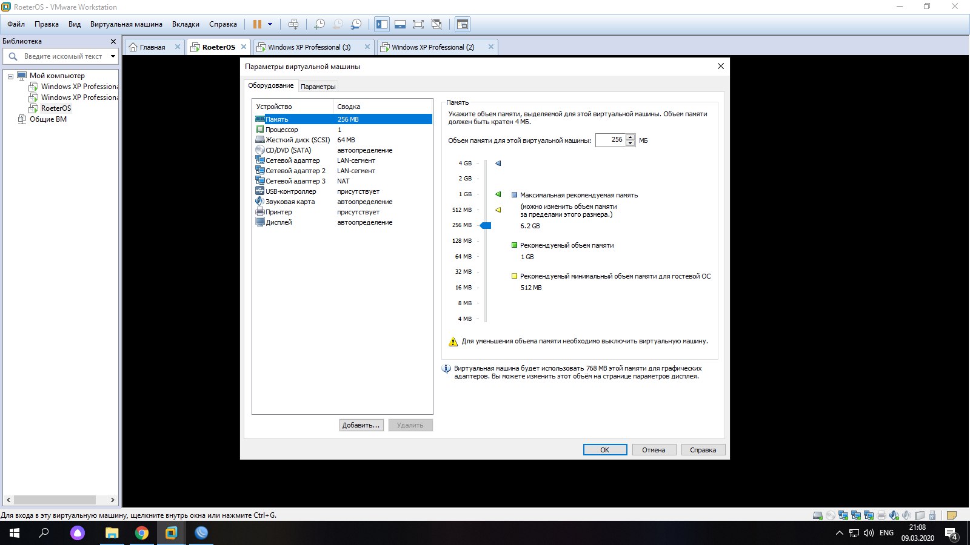
Task: Click OK in the settings dialog
Action: coord(605,450)
